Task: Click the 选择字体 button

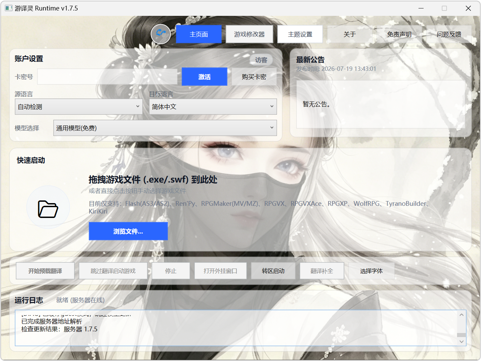Action: click(372, 271)
